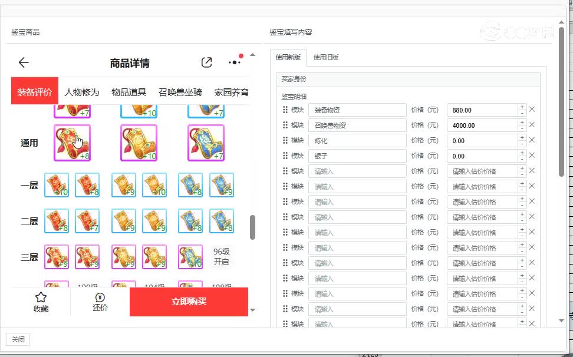This screenshot has width=573, height=357.
Task: Decrement the 4000.00 price value
Action: (x=522, y=128)
